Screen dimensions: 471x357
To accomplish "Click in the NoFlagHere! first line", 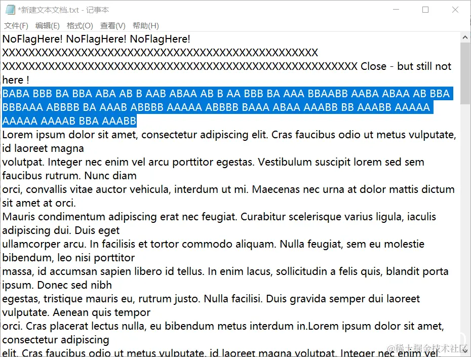I will click(96, 39).
